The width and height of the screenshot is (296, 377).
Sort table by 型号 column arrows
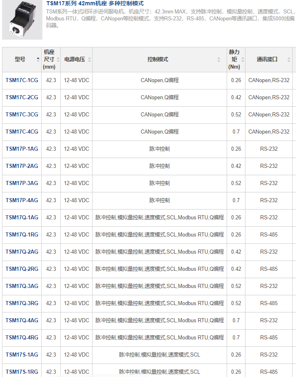point(38,59)
